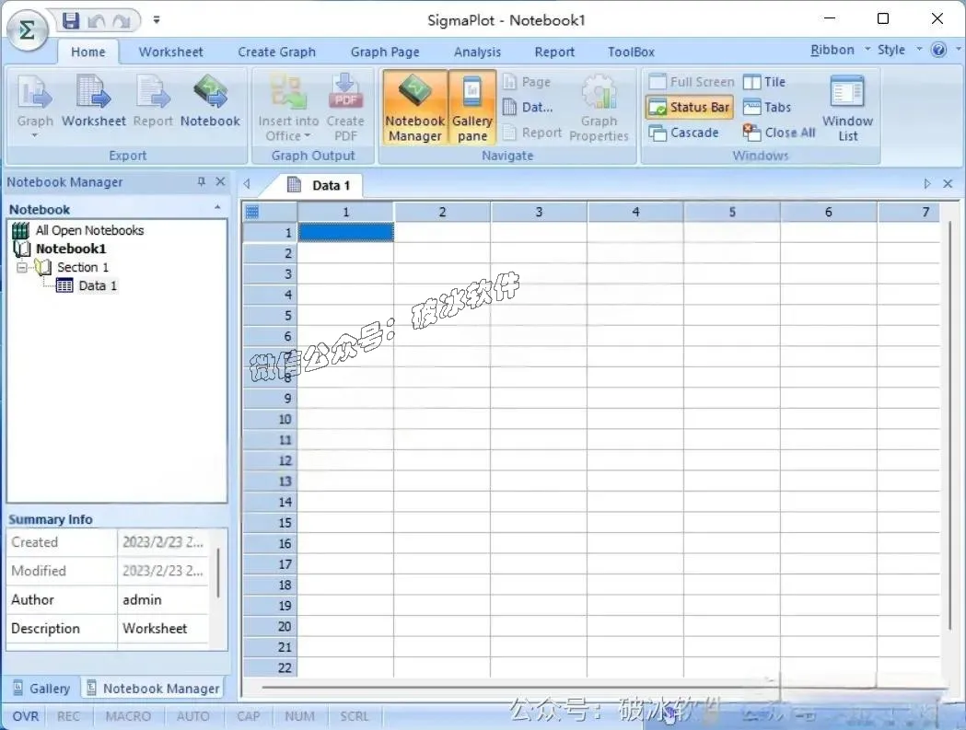Screen dimensions: 966x730
Task: Select worksheet column 3 header
Action: point(539,212)
